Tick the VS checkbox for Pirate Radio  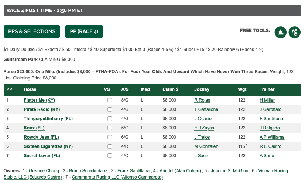(110, 109)
